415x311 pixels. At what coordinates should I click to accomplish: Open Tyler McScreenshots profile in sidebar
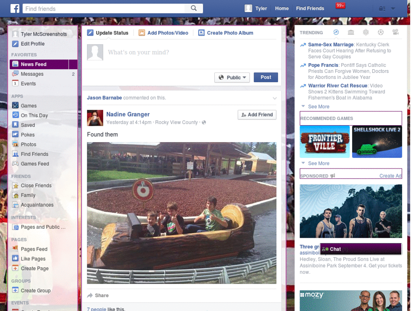40,34
